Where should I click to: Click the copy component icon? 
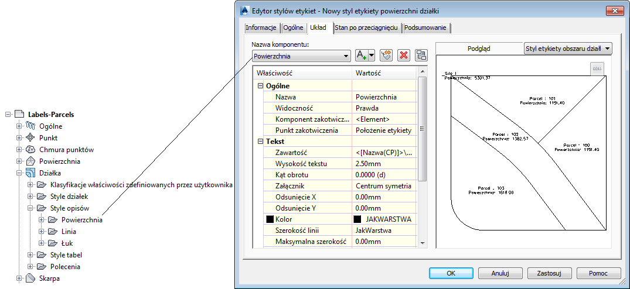click(387, 56)
